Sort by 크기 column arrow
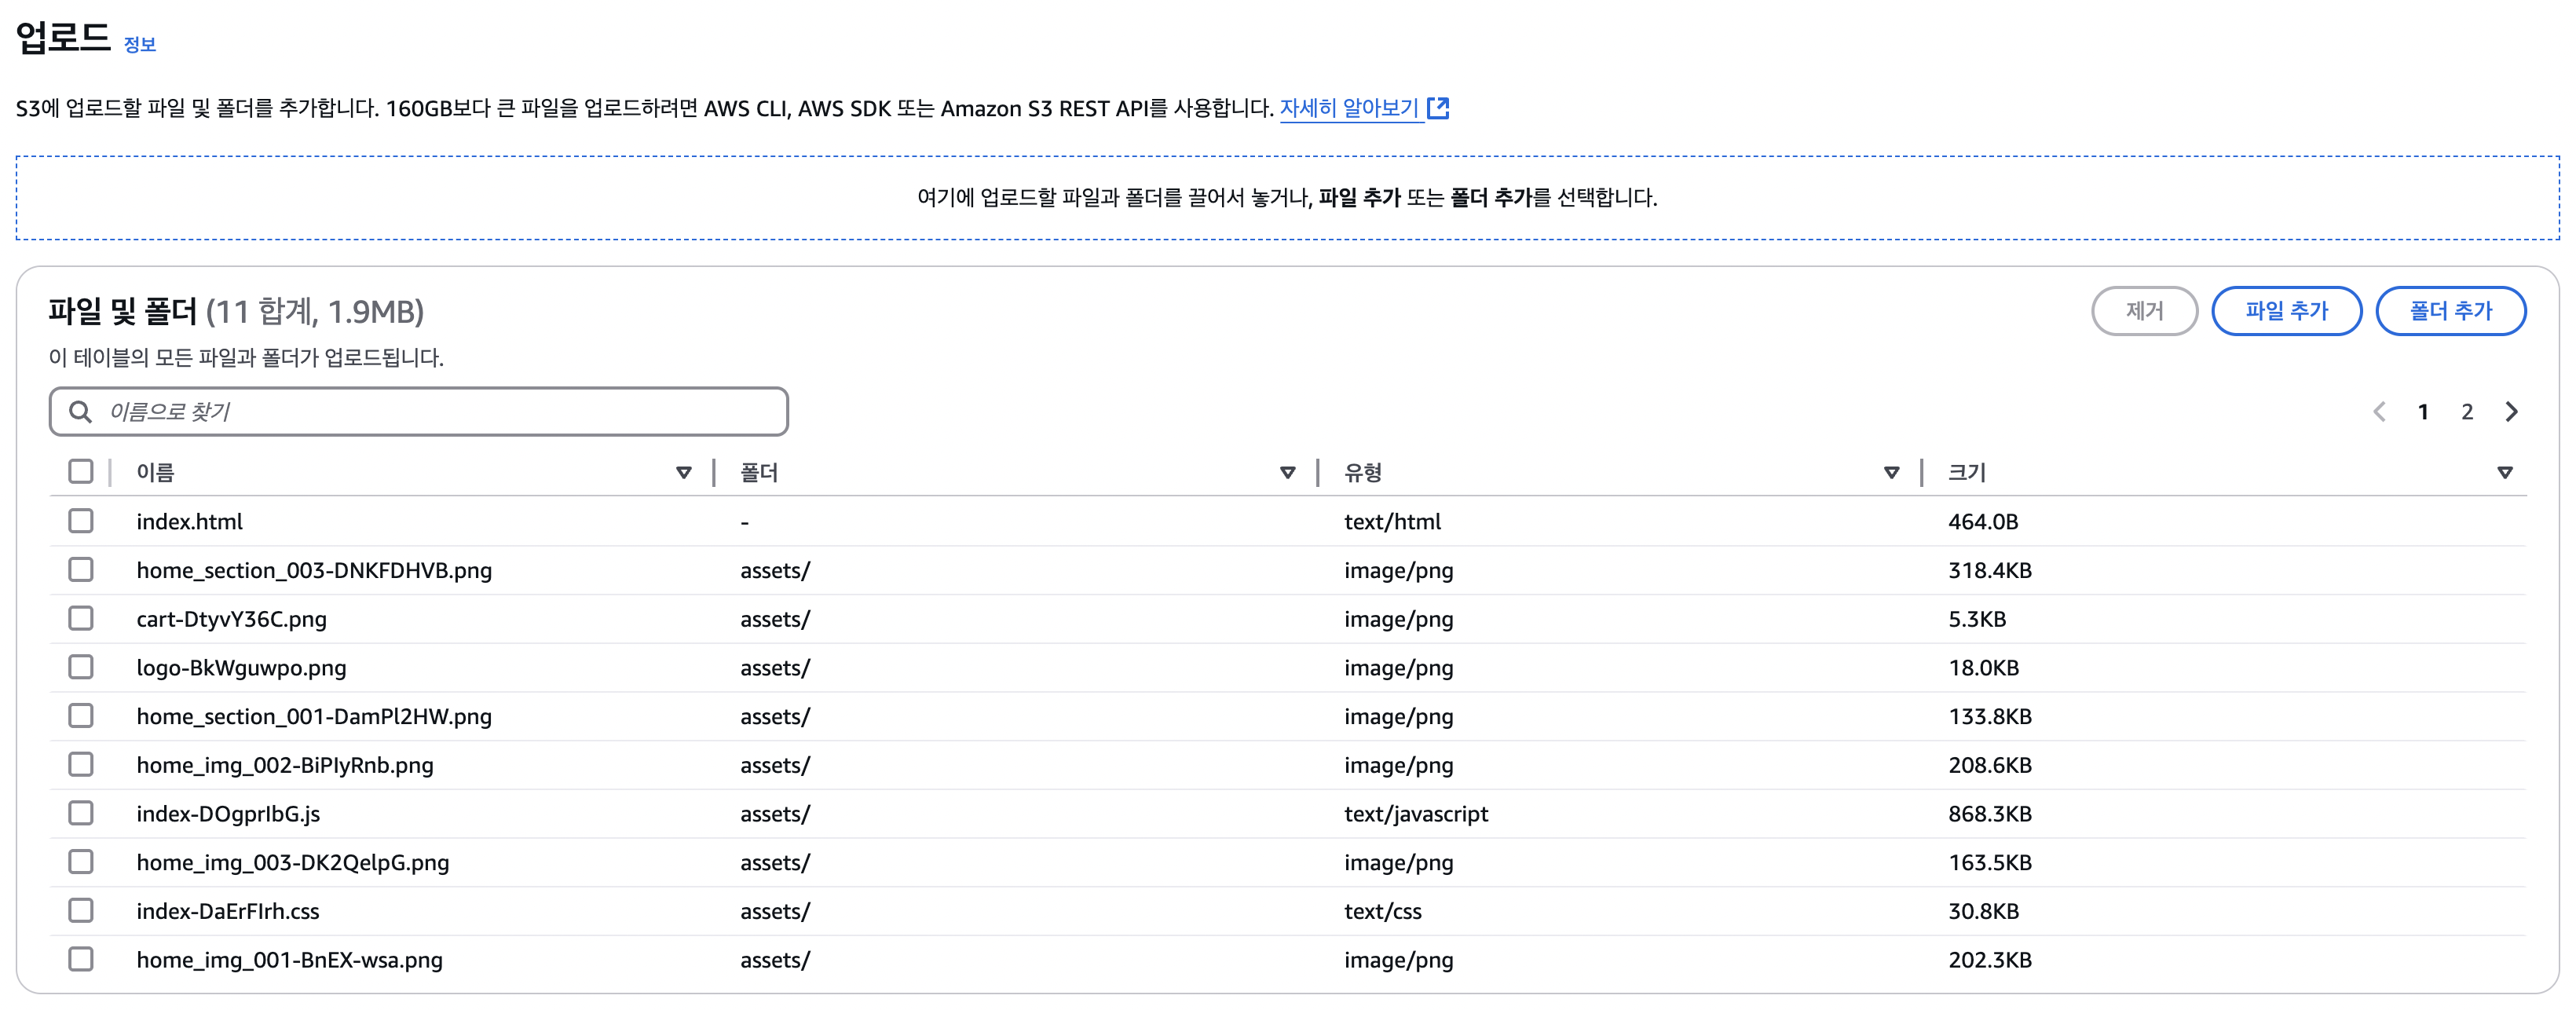 (2505, 472)
